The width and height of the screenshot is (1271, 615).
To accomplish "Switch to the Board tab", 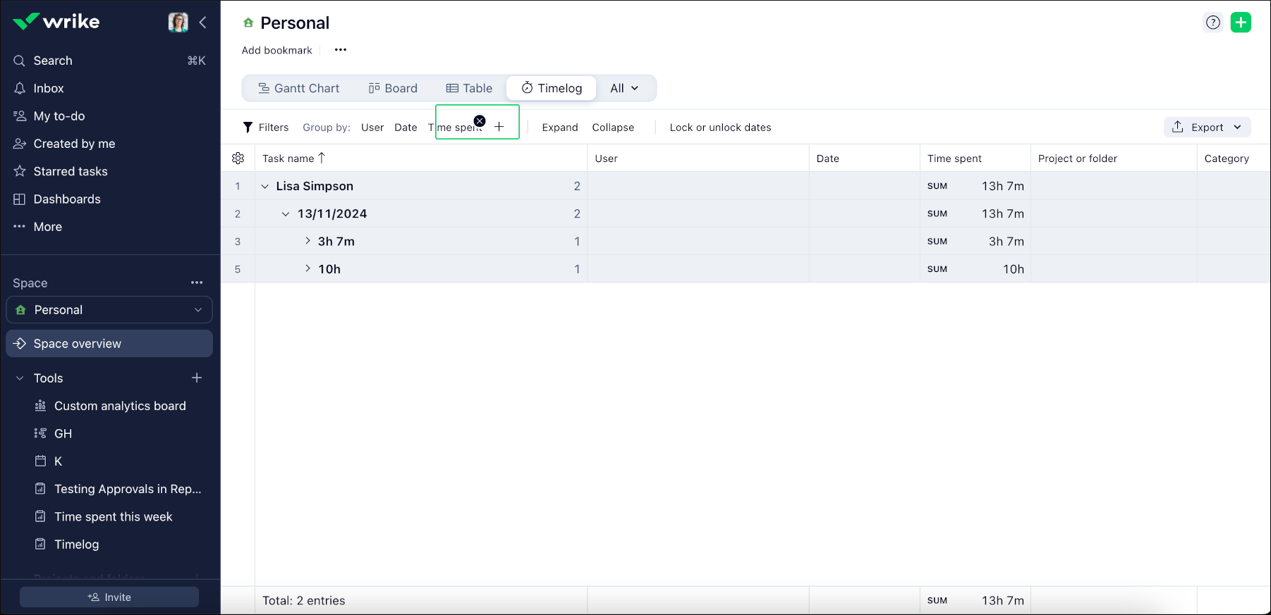I will (x=393, y=88).
